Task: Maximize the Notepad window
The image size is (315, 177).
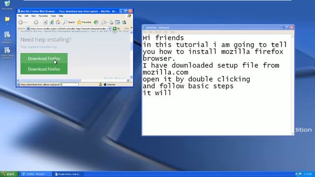Action: (x=287, y=28)
